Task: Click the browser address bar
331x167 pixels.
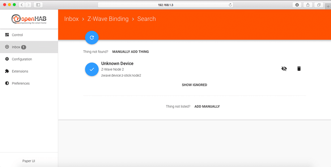Action: [166, 5]
